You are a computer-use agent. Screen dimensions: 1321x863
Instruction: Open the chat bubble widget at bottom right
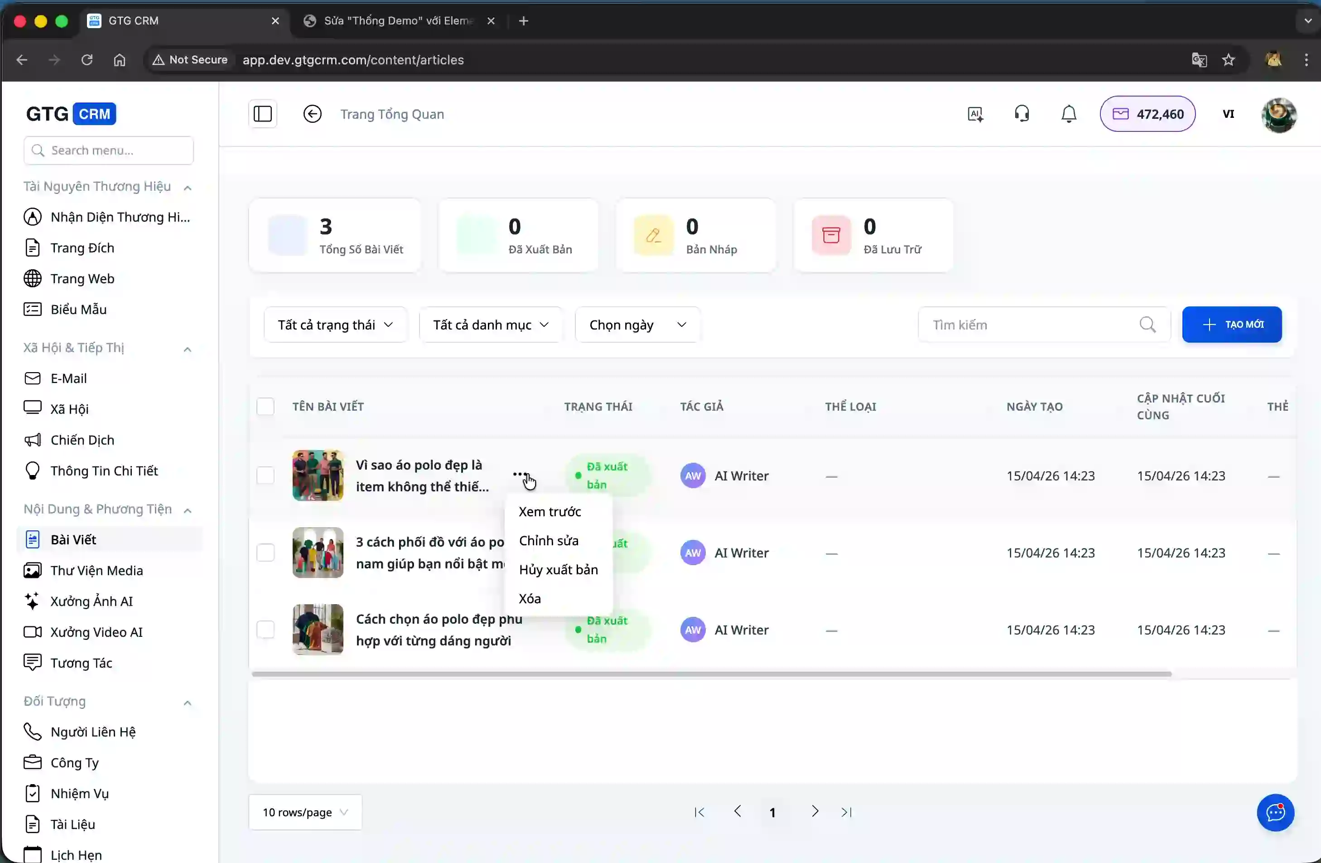[1275, 813]
